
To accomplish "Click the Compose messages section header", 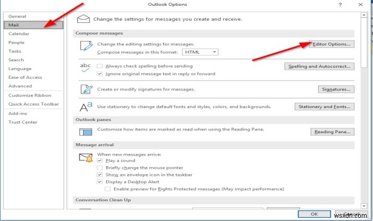I will click(x=214, y=33).
